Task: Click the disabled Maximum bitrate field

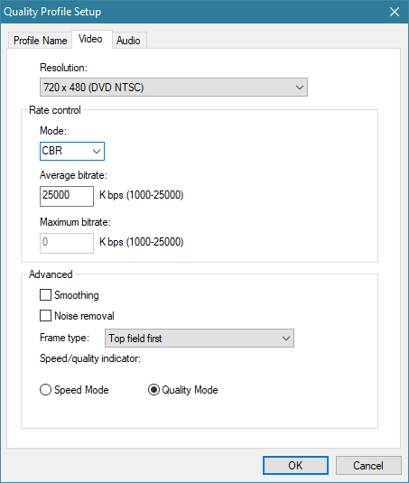Action: point(67,243)
